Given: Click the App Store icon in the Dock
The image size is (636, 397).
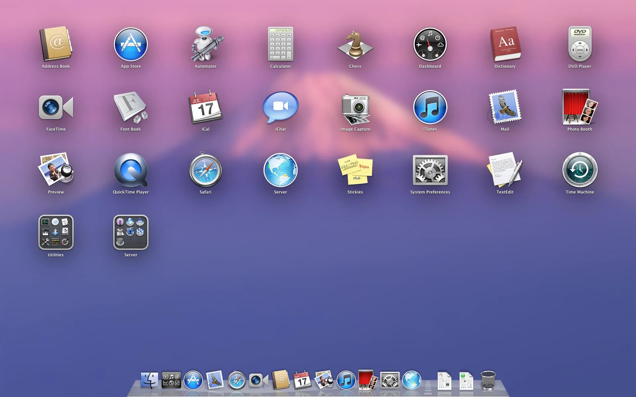Looking at the screenshot, I should pos(193,380).
